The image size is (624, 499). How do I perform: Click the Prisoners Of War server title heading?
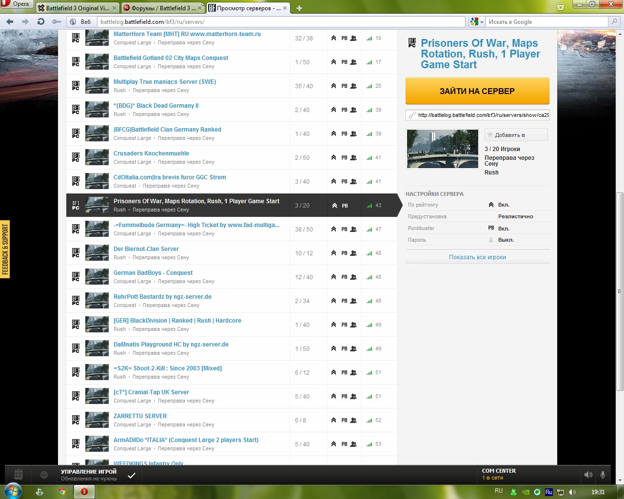[x=481, y=54]
